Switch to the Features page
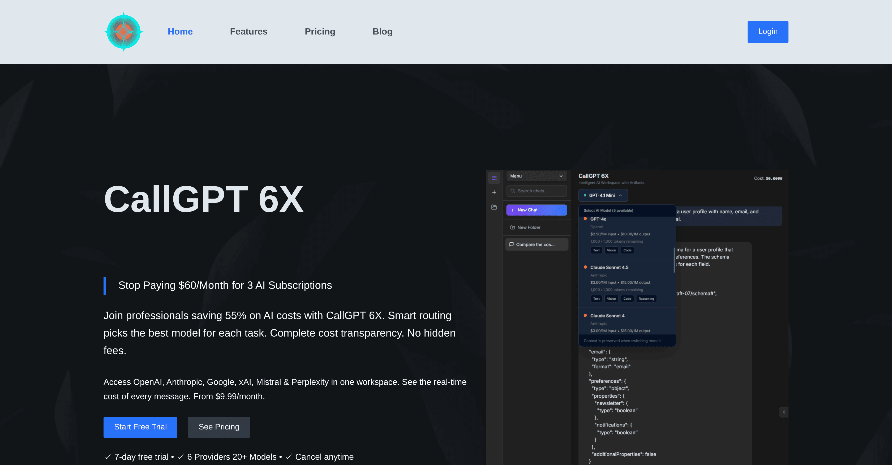 tap(248, 31)
